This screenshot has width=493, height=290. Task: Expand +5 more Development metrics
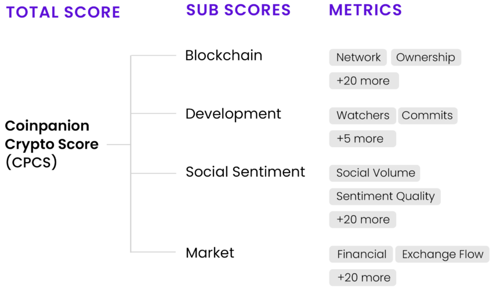362,139
